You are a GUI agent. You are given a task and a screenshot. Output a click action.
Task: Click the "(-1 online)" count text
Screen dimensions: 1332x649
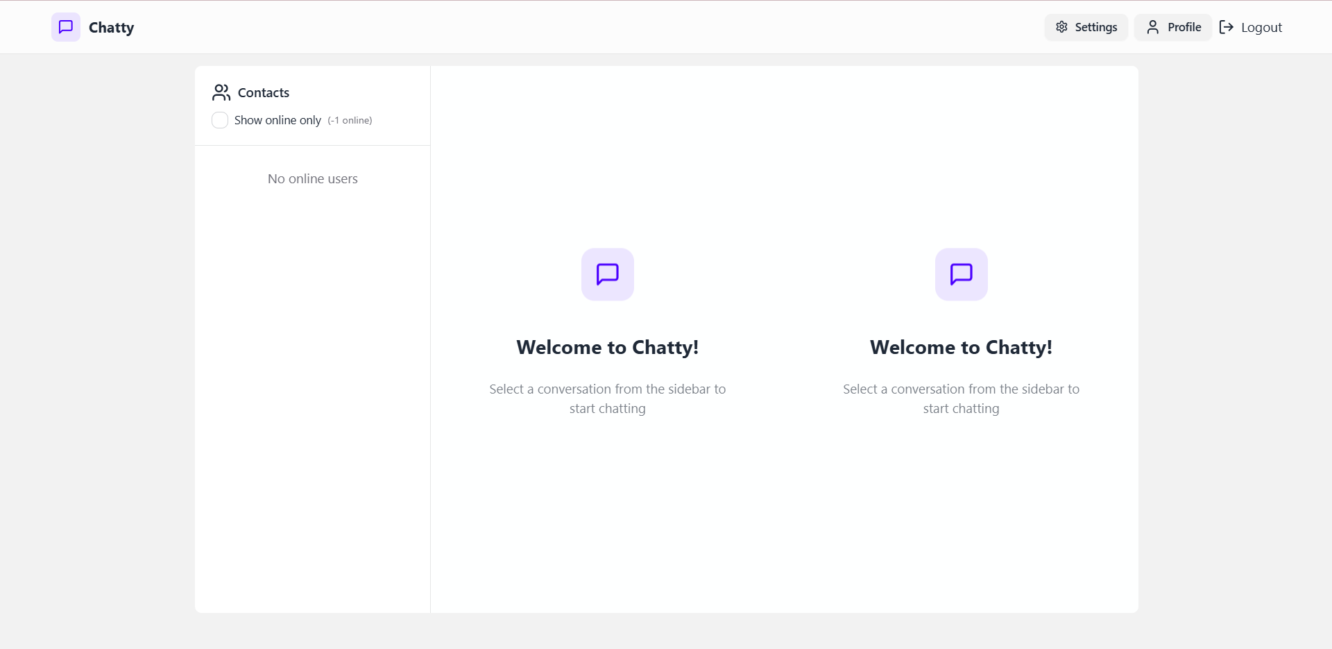click(350, 120)
